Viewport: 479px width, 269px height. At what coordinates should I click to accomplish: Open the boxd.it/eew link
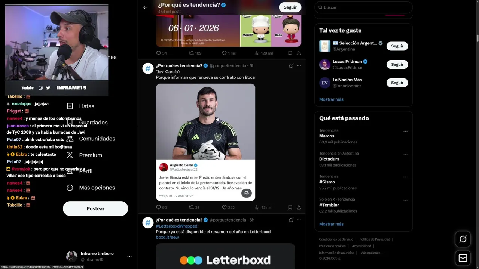coord(167,237)
